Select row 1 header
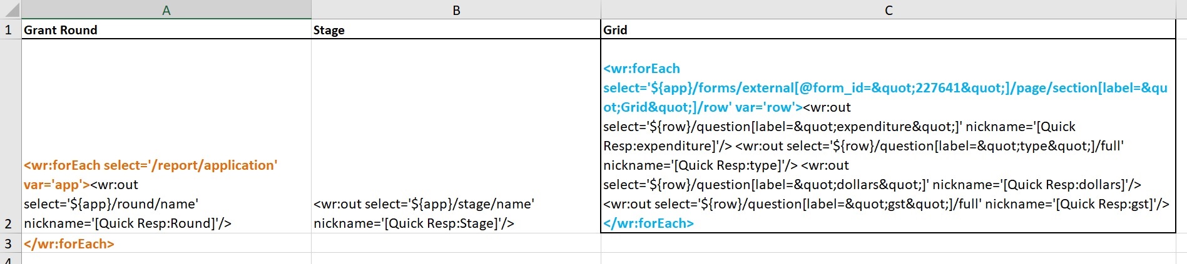The width and height of the screenshot is (1187, 264). (x=9, y=30)
